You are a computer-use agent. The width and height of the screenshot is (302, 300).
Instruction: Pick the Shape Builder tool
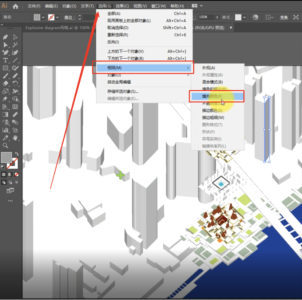(x=15, y=99)
